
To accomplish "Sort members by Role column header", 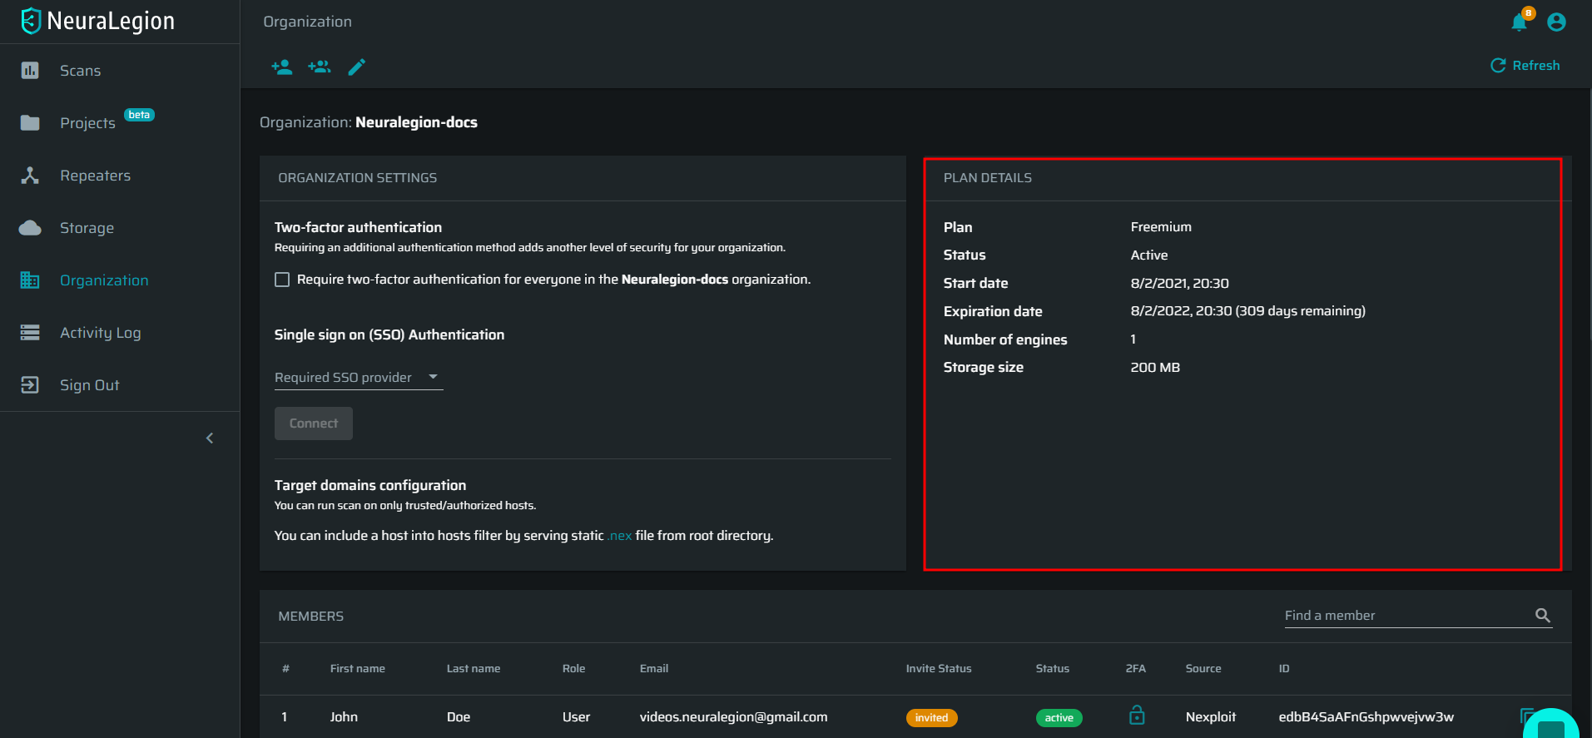I will coord(573,669).
